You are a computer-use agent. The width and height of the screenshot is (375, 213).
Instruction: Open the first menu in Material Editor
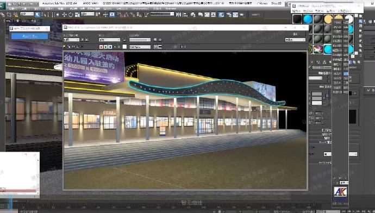pyautogui.click(x=297, y=11)
